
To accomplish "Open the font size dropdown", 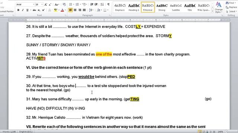I will click(x=42, y=4).
